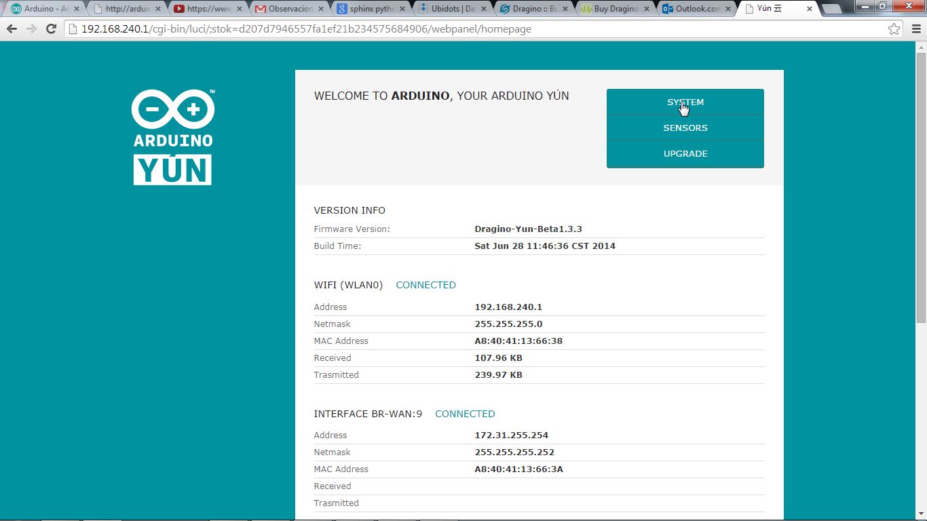Close the sphinx python tab

click(x=402, y=9)
